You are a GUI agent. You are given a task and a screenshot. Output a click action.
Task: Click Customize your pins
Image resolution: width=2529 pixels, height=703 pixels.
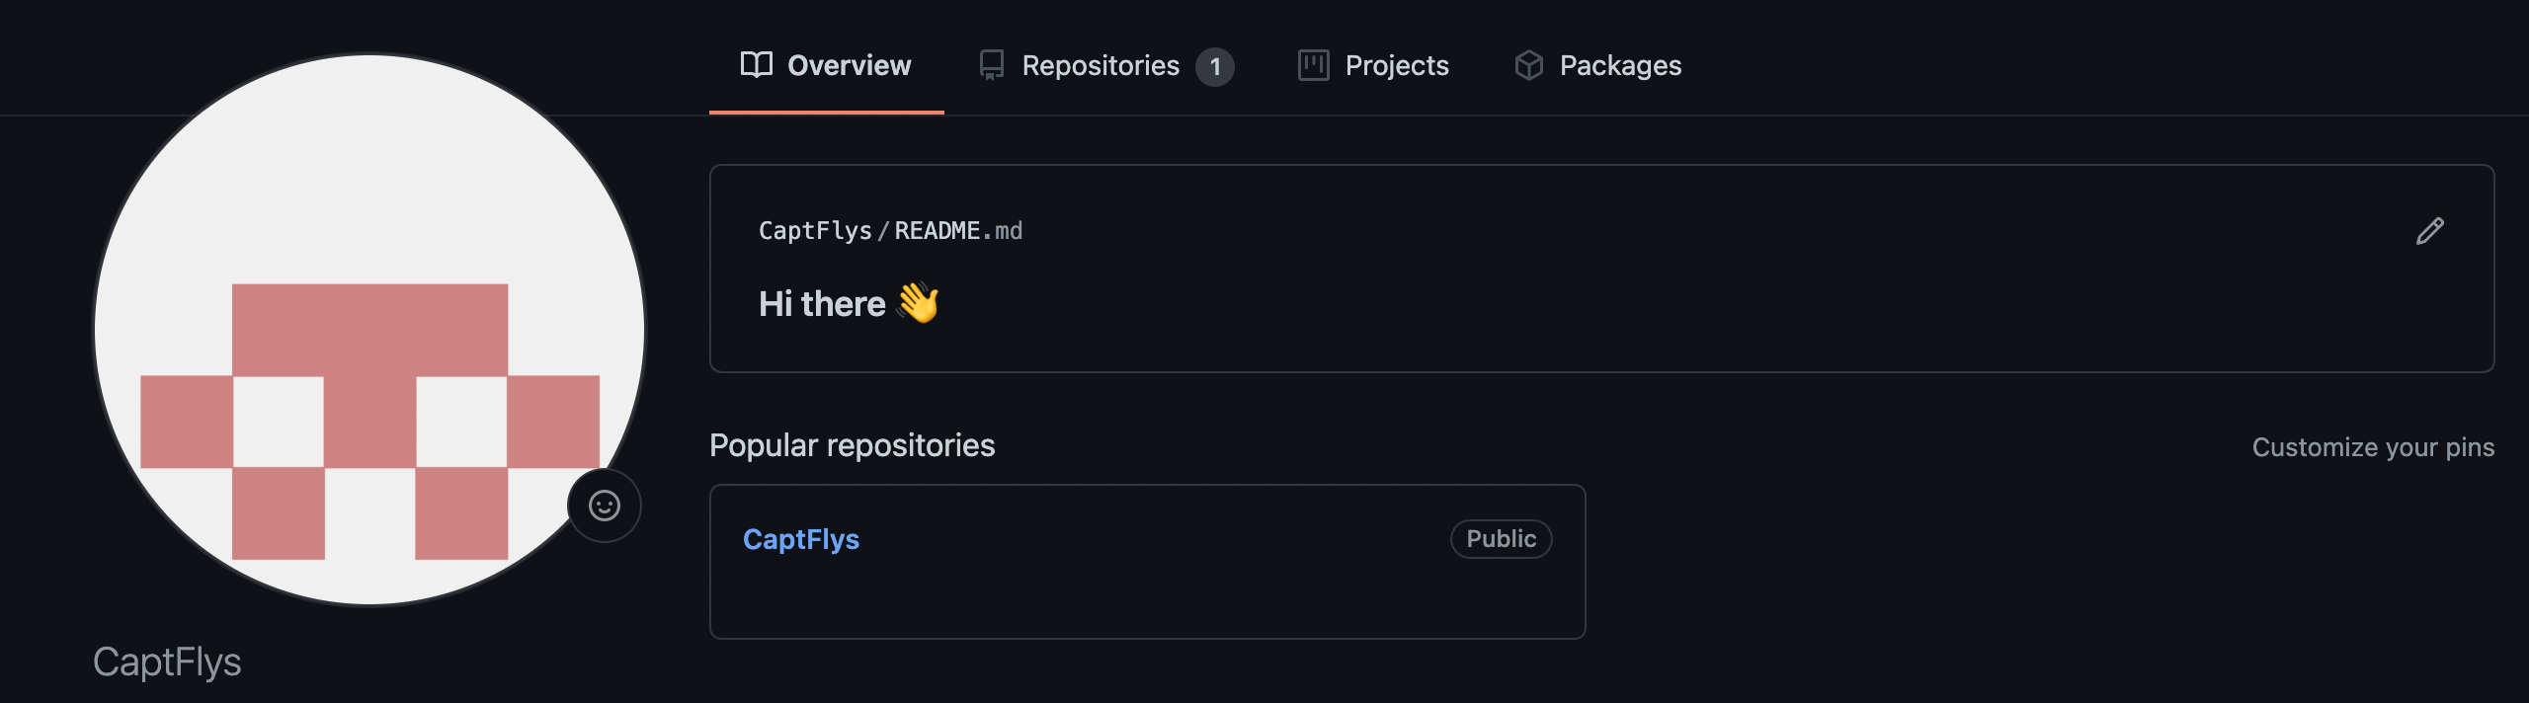[2373, 447]
